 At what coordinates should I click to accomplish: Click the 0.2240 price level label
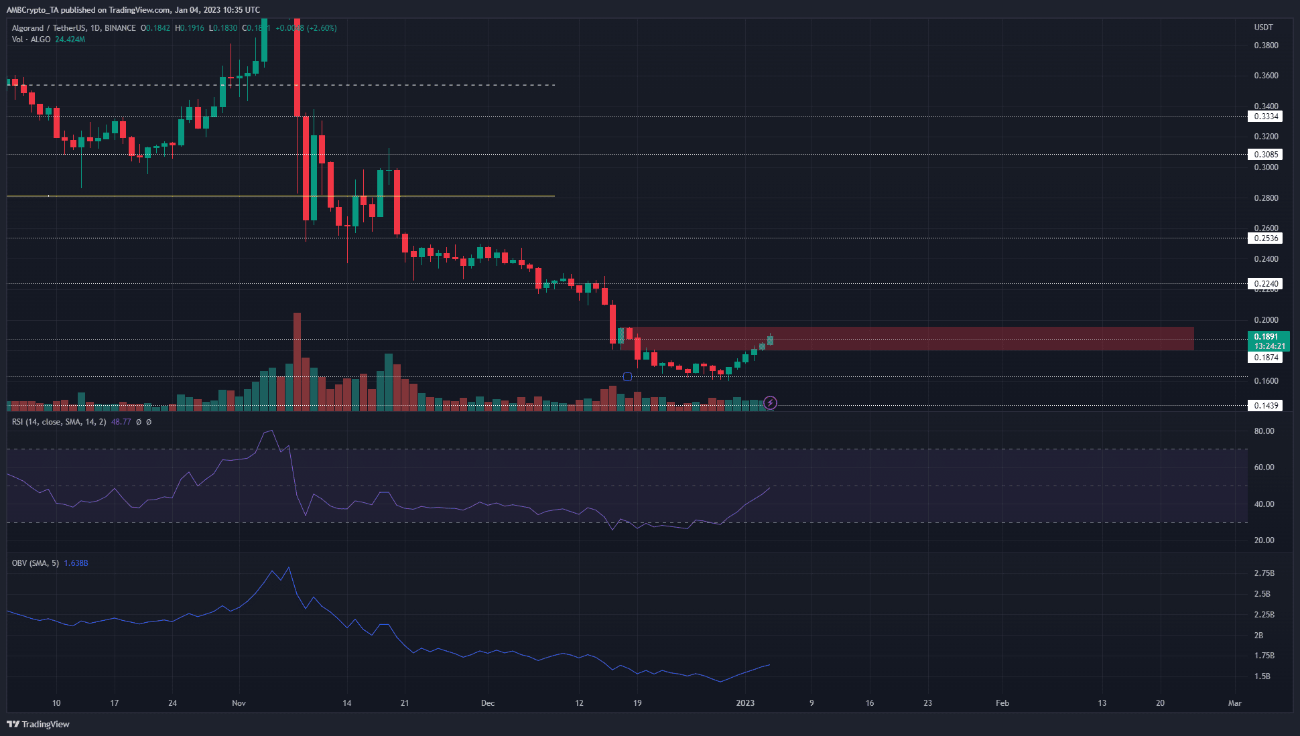pyautogui.click(x=1266, y=284)
